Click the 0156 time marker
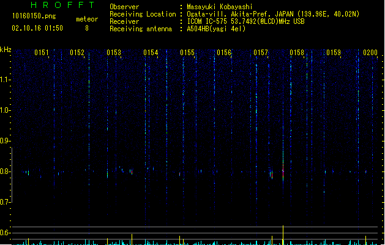Screen dimensions: 385x245 (224, 53)
